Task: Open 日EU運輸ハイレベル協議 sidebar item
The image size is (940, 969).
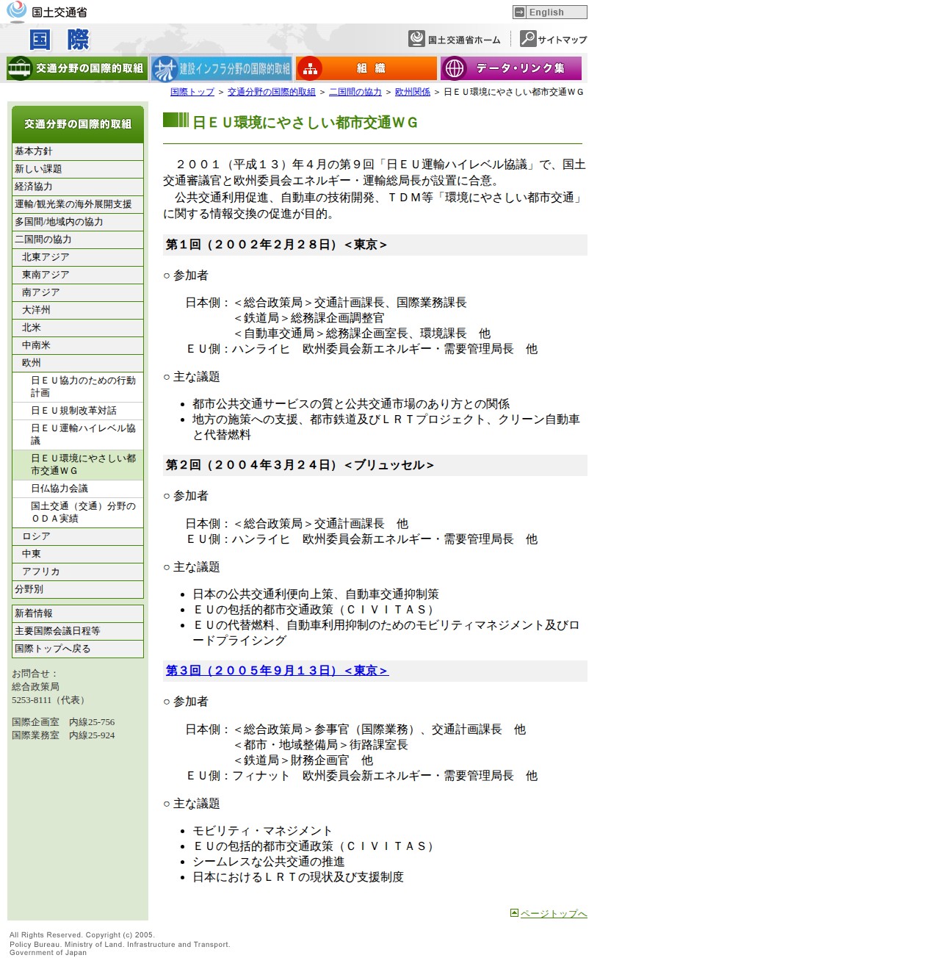Action: pos(78,434)
